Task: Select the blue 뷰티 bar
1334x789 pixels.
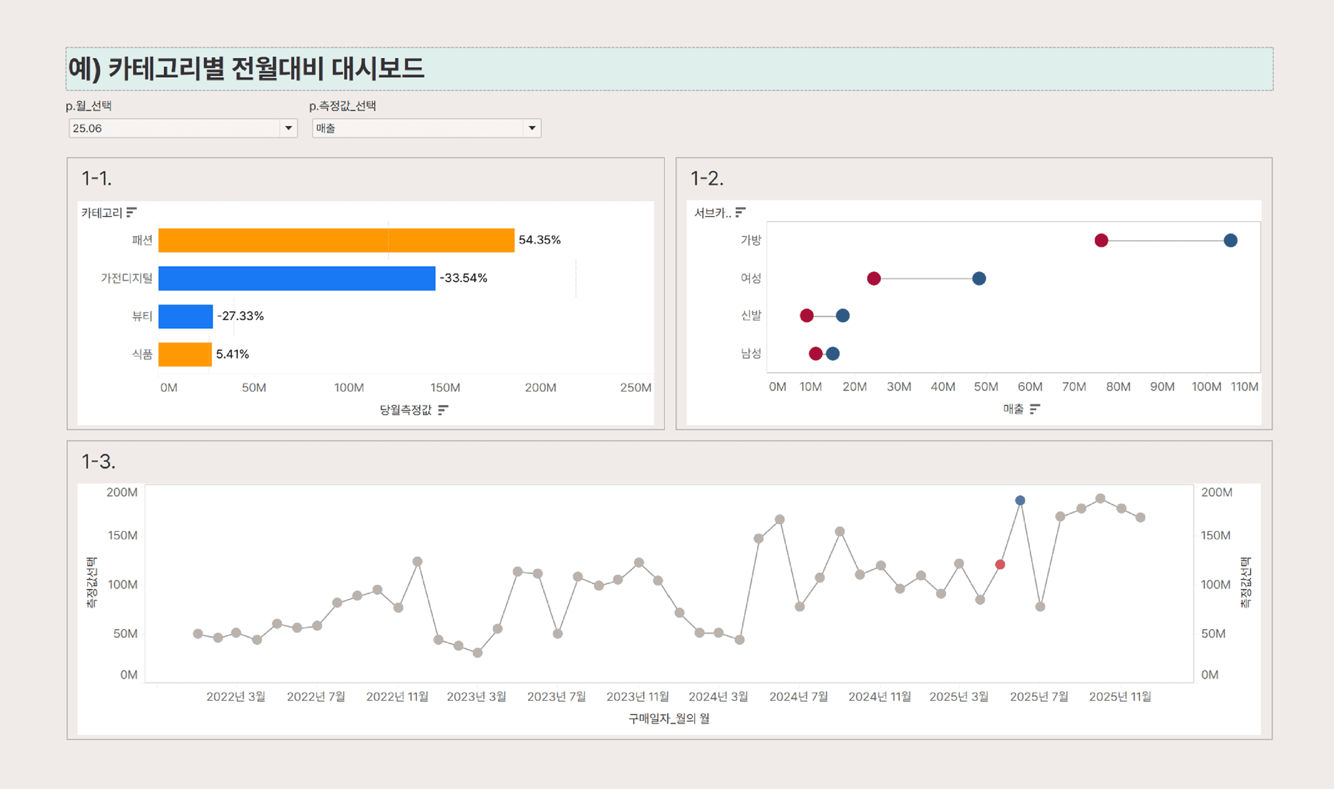Action: [185, 316]
